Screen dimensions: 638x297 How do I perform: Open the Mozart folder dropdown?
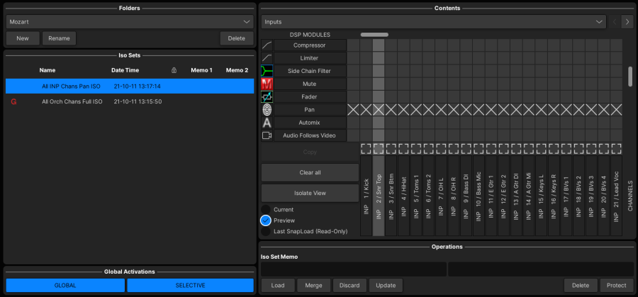[x=129, y=22]
